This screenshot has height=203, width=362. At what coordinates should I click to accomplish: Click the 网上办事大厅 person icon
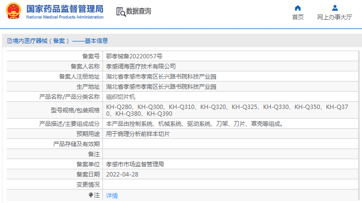click(x=334, y=8)
